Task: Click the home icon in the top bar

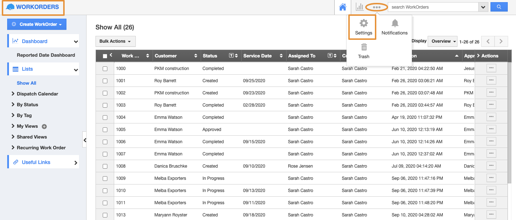Action: click(x=342, y=7)
